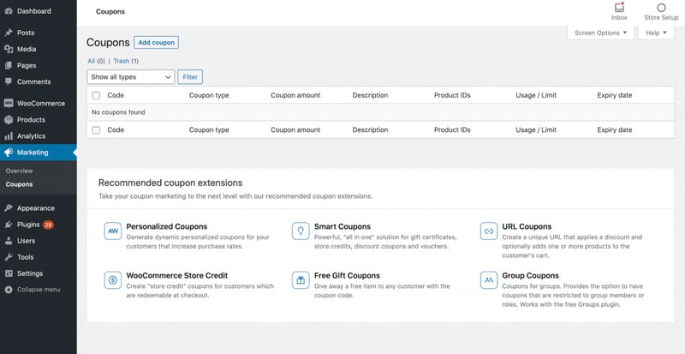
Task: Open Group Coupons extension title
Action: [x=530, y=276]
